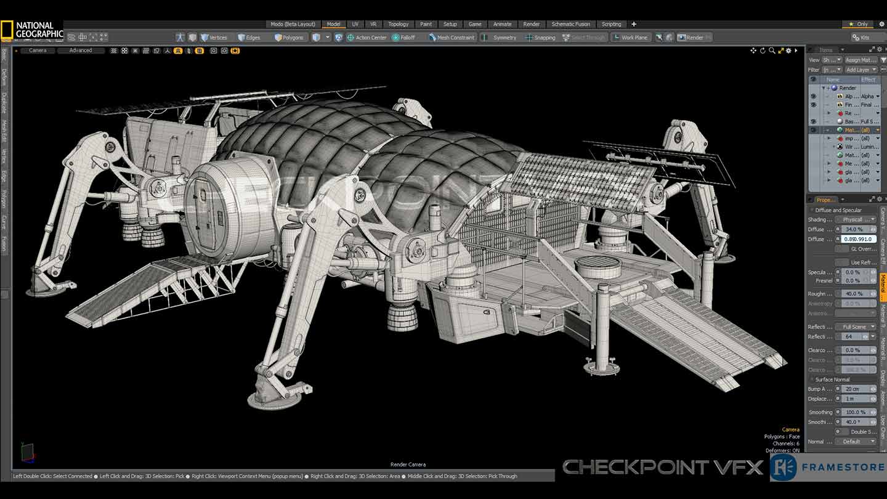Toggle visibility eye of Final output row
This screenshot has height=499, width=887.
click(813, 105)
